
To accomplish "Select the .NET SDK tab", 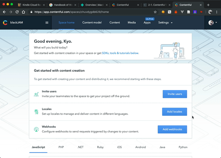I will click(x=80, y=147).
